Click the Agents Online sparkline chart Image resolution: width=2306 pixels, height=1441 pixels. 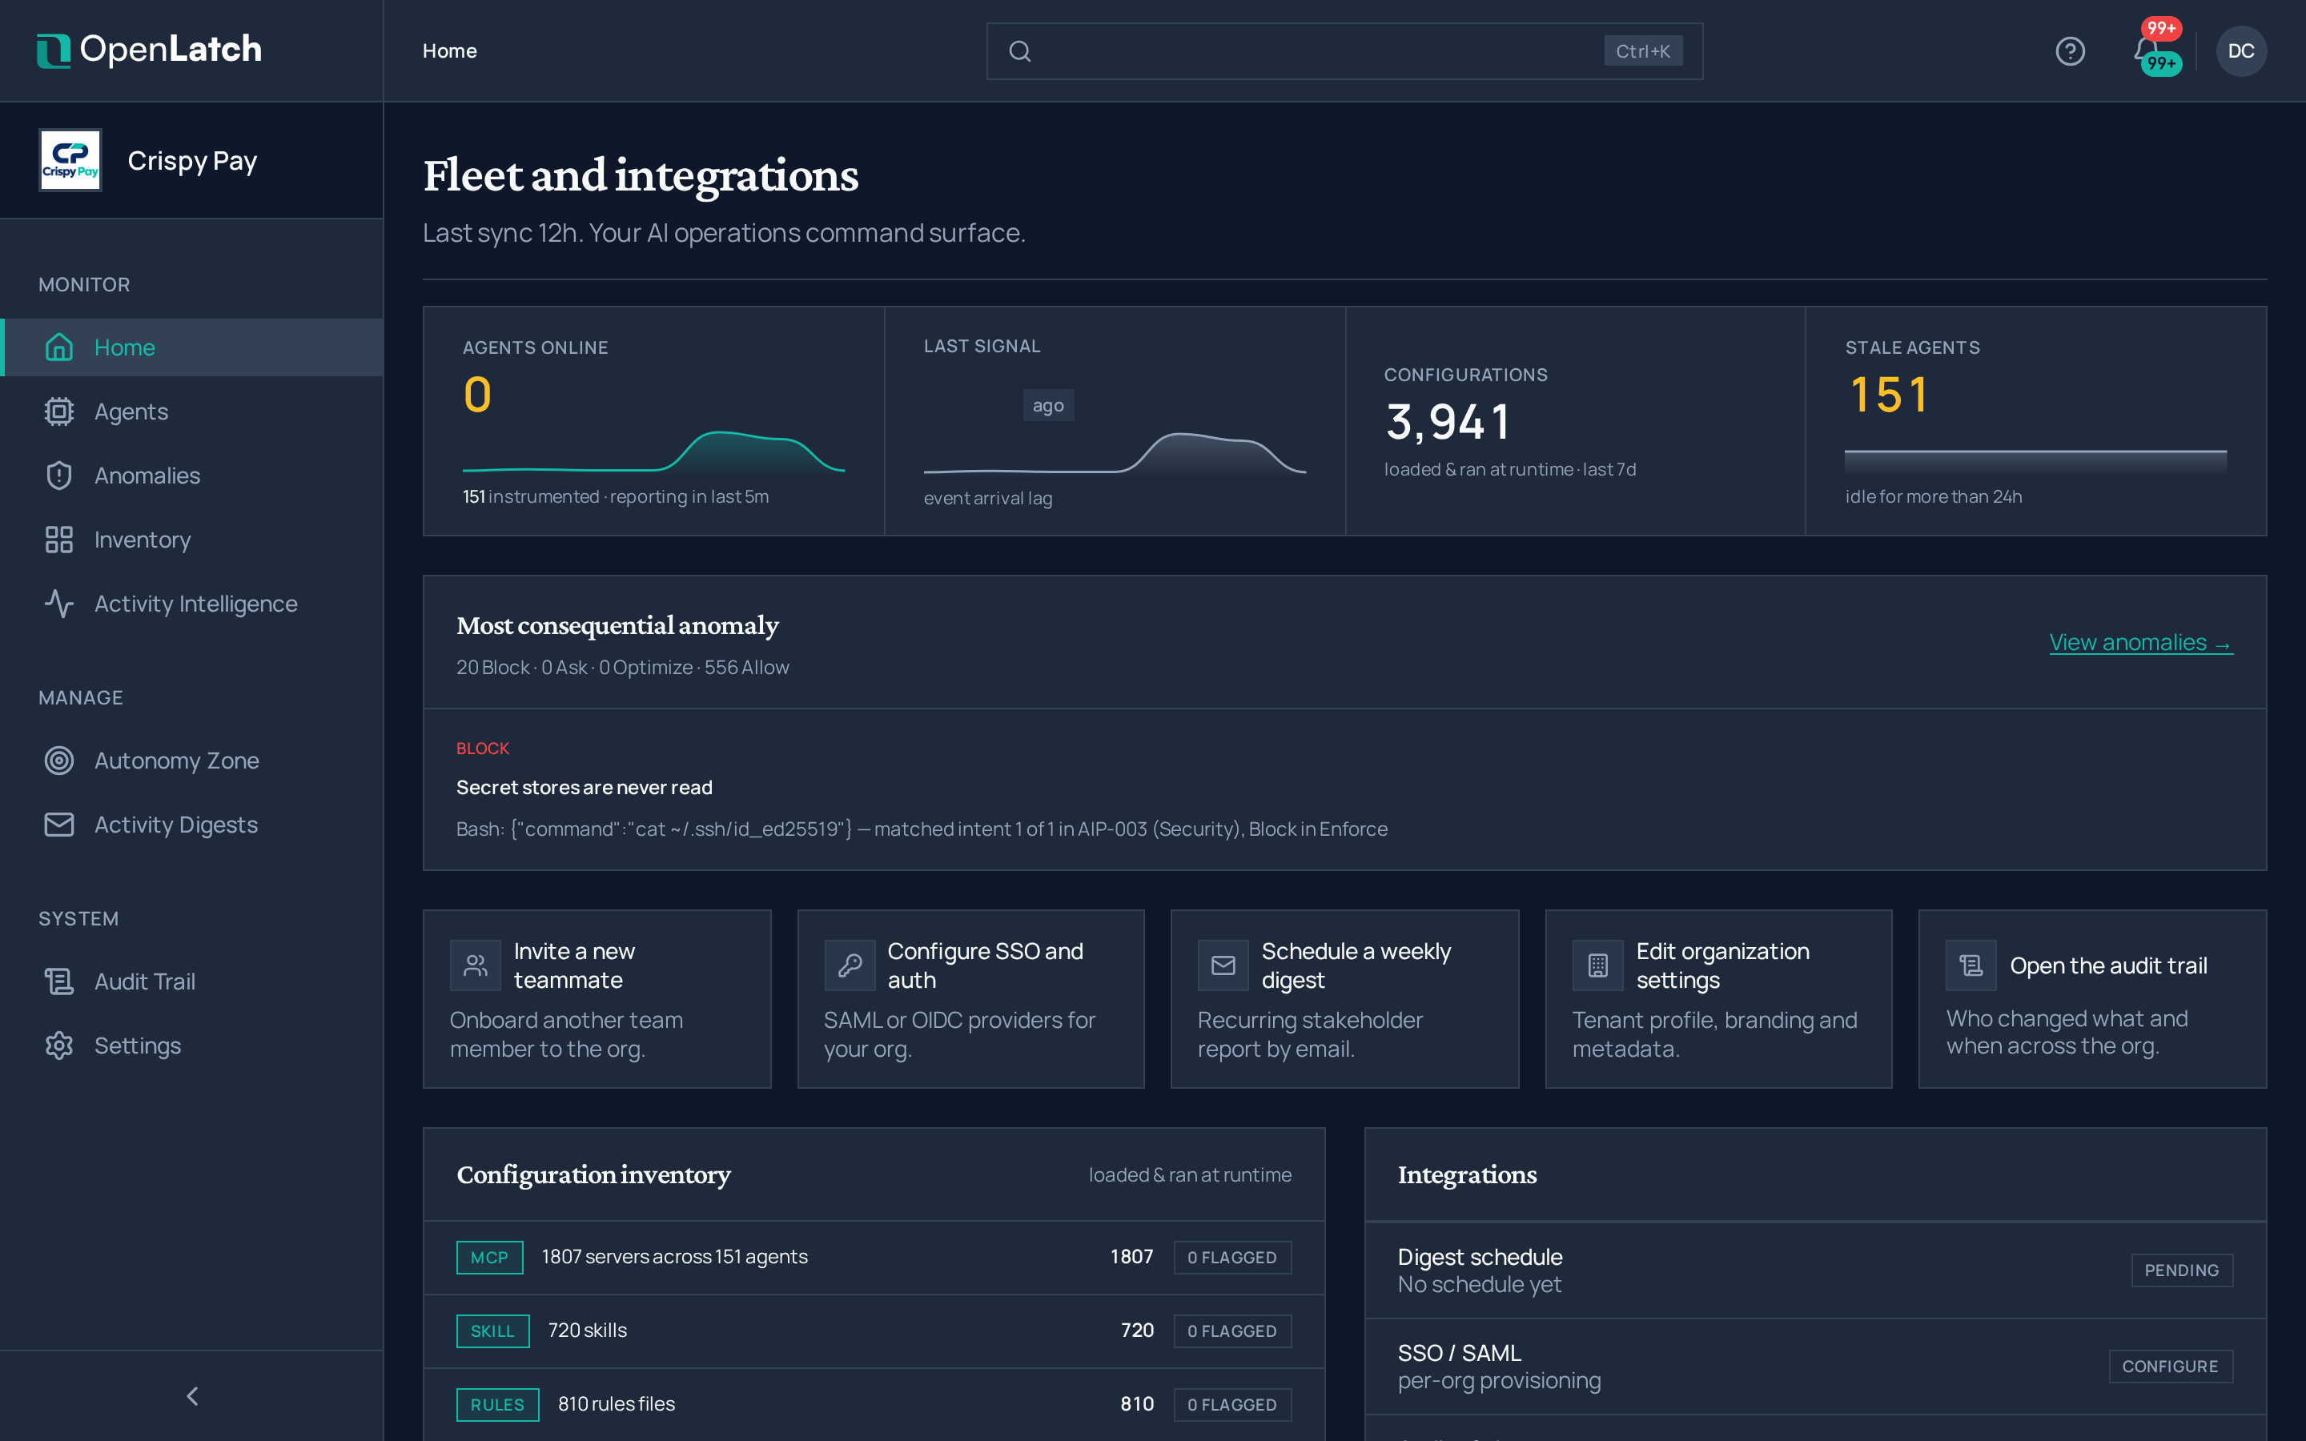[x=653, y=451]
